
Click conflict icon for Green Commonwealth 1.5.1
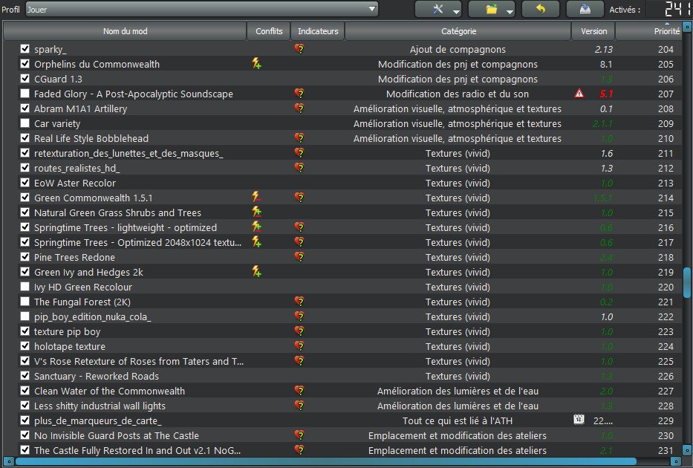[256, 197]
